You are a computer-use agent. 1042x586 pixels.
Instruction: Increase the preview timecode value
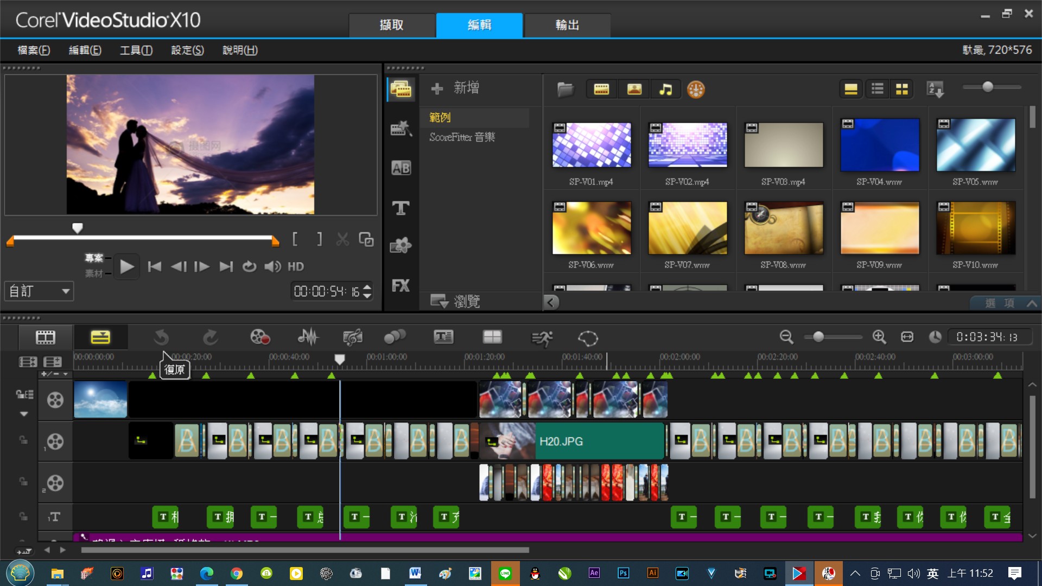click(367, 287)
